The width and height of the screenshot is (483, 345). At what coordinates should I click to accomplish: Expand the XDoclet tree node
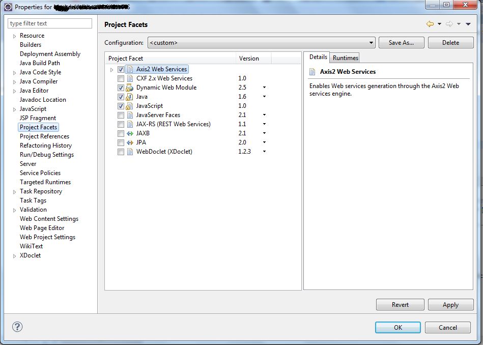(14, 256)
